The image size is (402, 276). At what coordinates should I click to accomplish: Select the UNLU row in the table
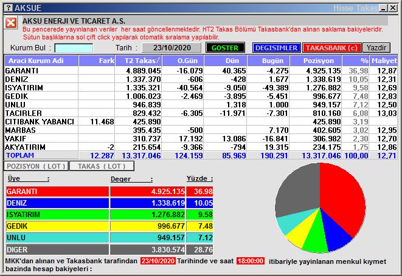point(201,104)
